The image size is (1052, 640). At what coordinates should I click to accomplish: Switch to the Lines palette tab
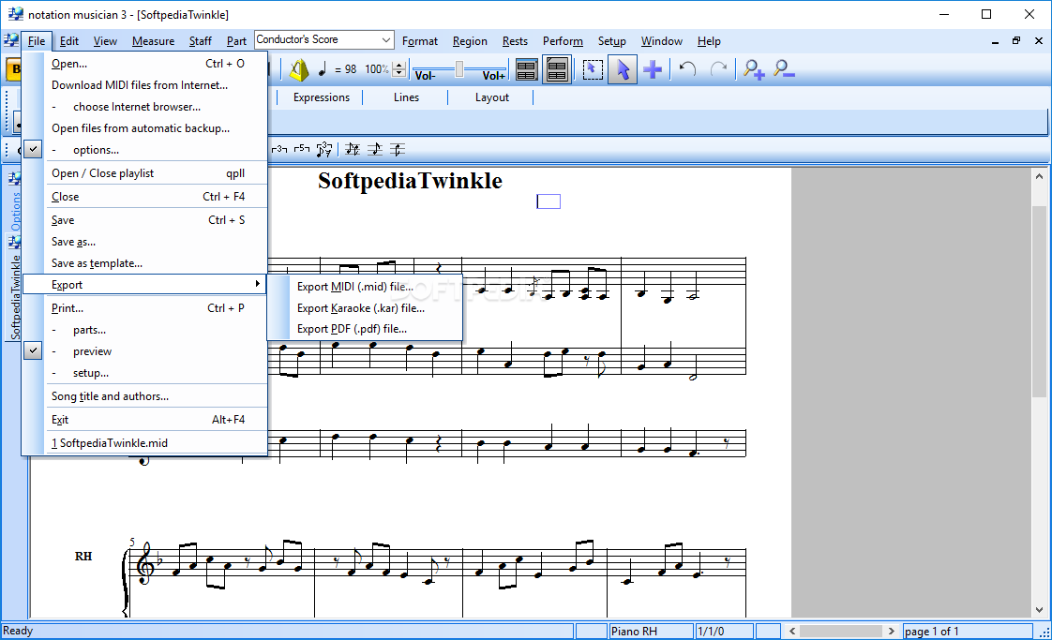406,97
